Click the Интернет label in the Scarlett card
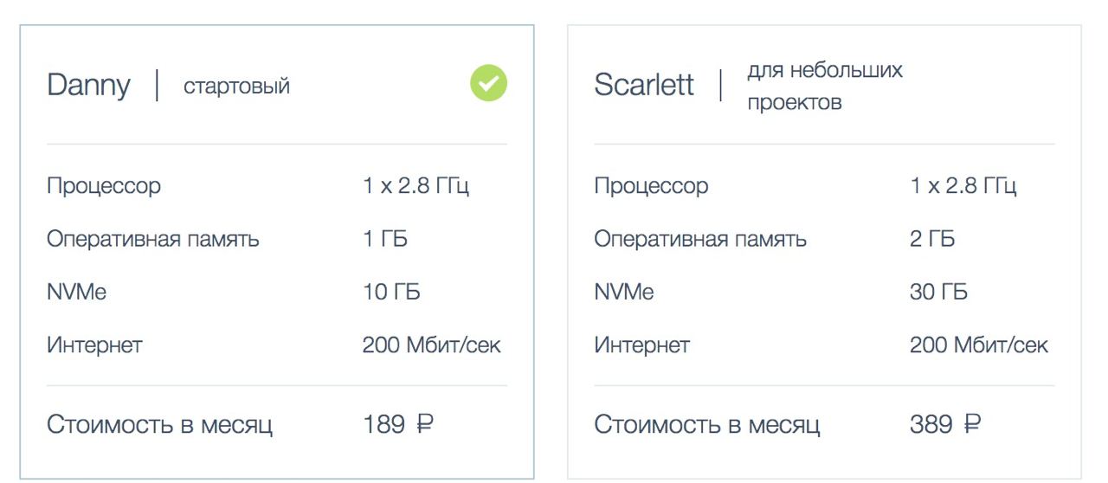Viewport: 1108px width, 483px height. click(x=641, y=345)
